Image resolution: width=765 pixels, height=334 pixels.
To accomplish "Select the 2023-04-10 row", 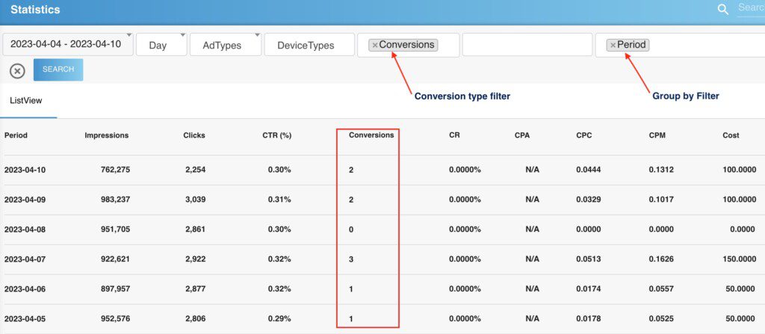I will [x=25, y=170].
